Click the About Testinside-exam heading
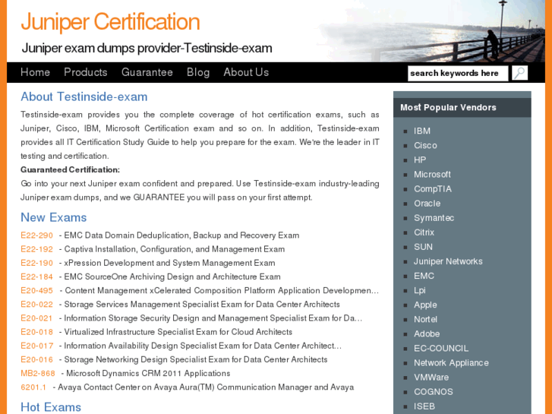 [84, 96]
